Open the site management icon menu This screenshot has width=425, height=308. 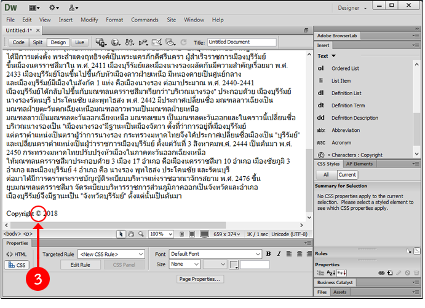(x=74, y=8)
